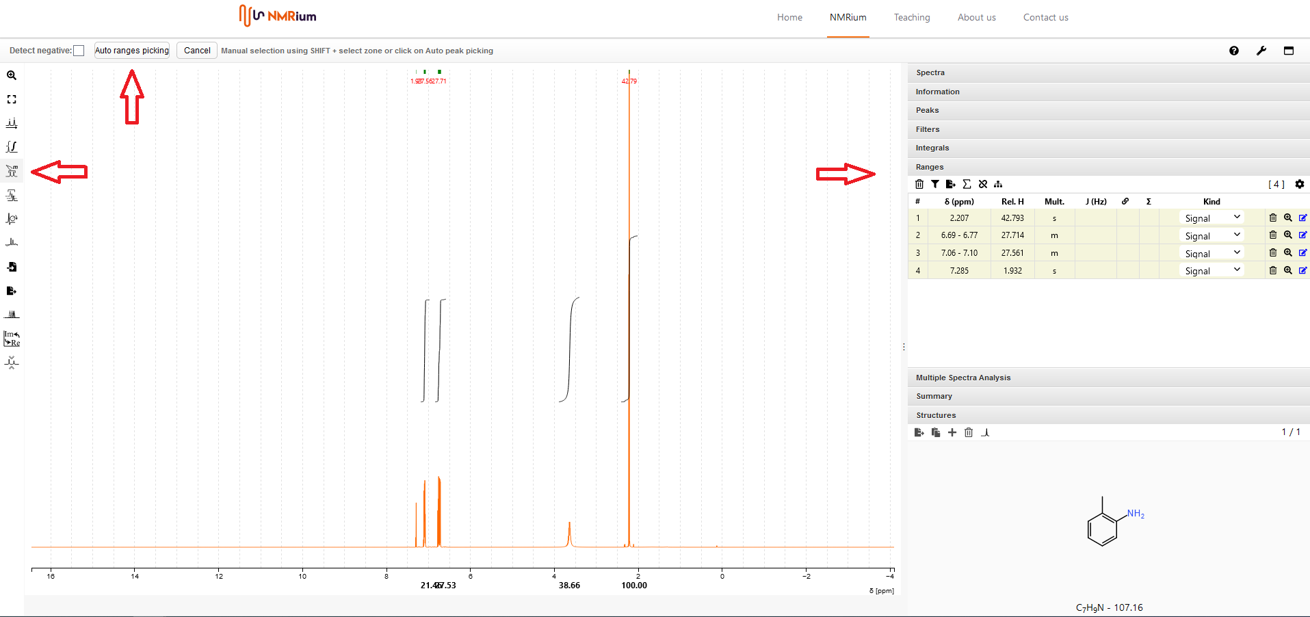Click the NMRium logo
Image resolution: width=1310 pixels, height=617 pixels.
pyautogui.click(x=278, y=16)
